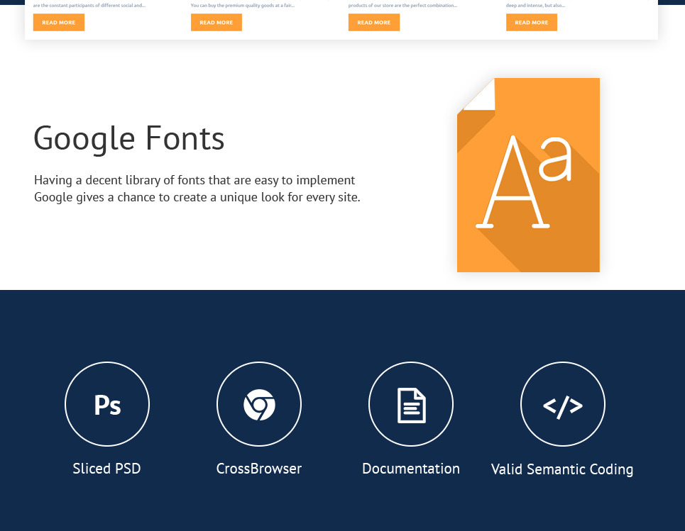Viewport: 685px width, 531px height.
Task: Click the 'products of our store' excerpt
Action: 402,5
